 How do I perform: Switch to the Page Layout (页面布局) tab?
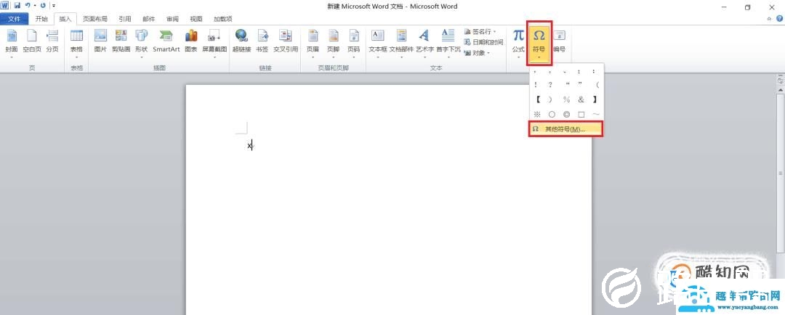[x=95, y=19]
